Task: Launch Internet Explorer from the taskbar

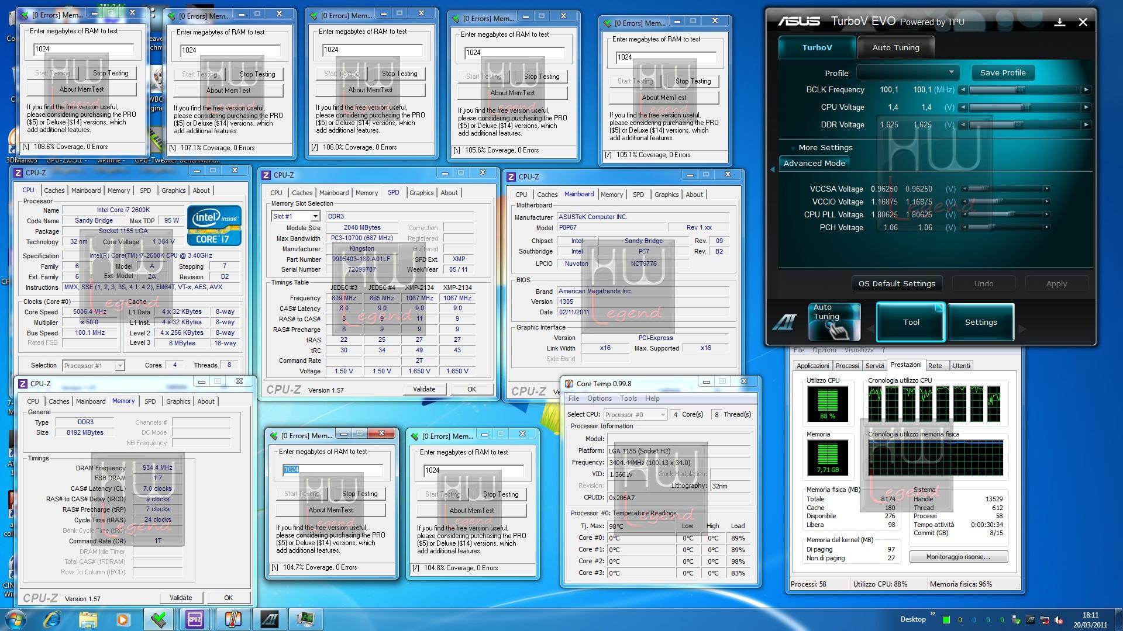Action: [x=53, y=619]
